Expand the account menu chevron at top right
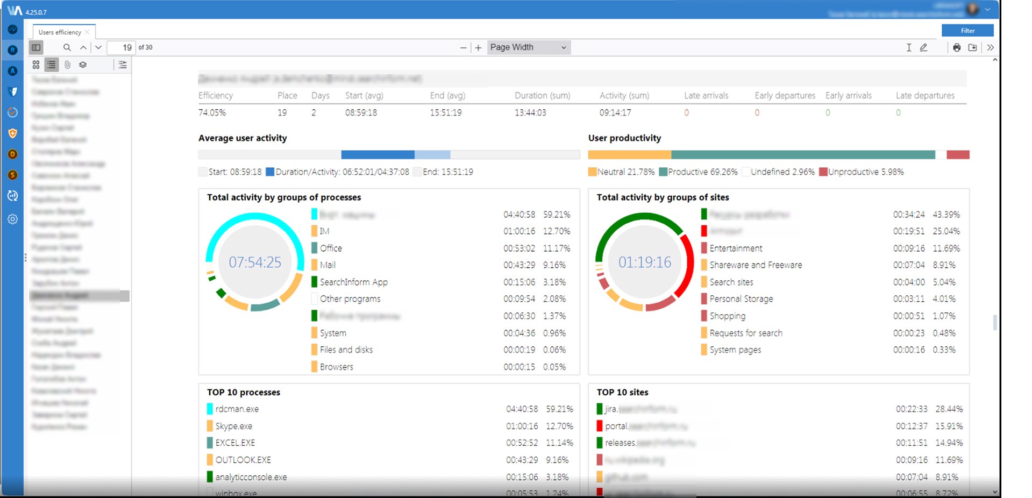 pos(988,10)
